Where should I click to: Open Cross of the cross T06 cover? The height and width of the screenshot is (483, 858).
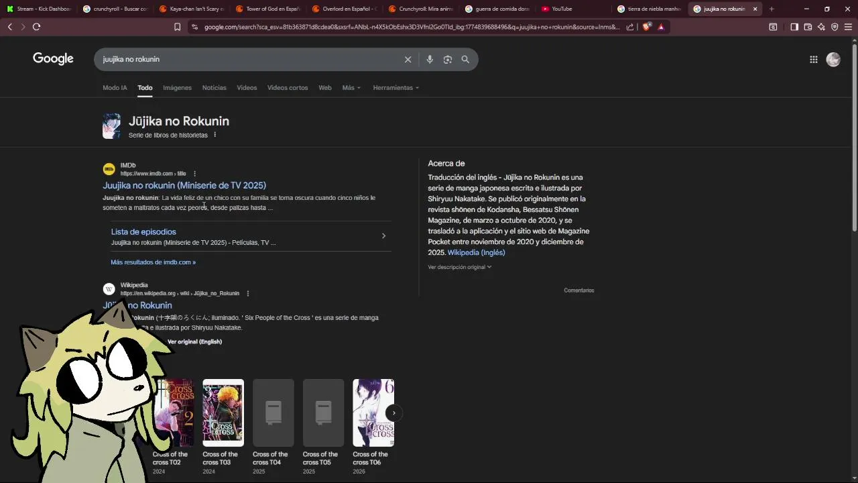[x=373, y=413]
